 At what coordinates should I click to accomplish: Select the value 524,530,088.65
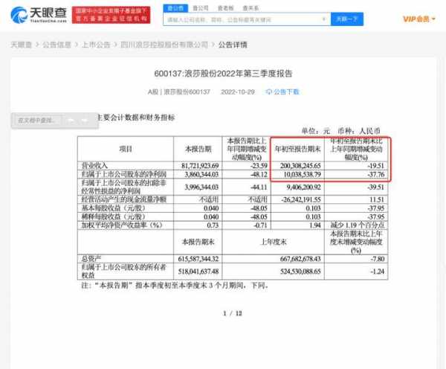point(300,272)
